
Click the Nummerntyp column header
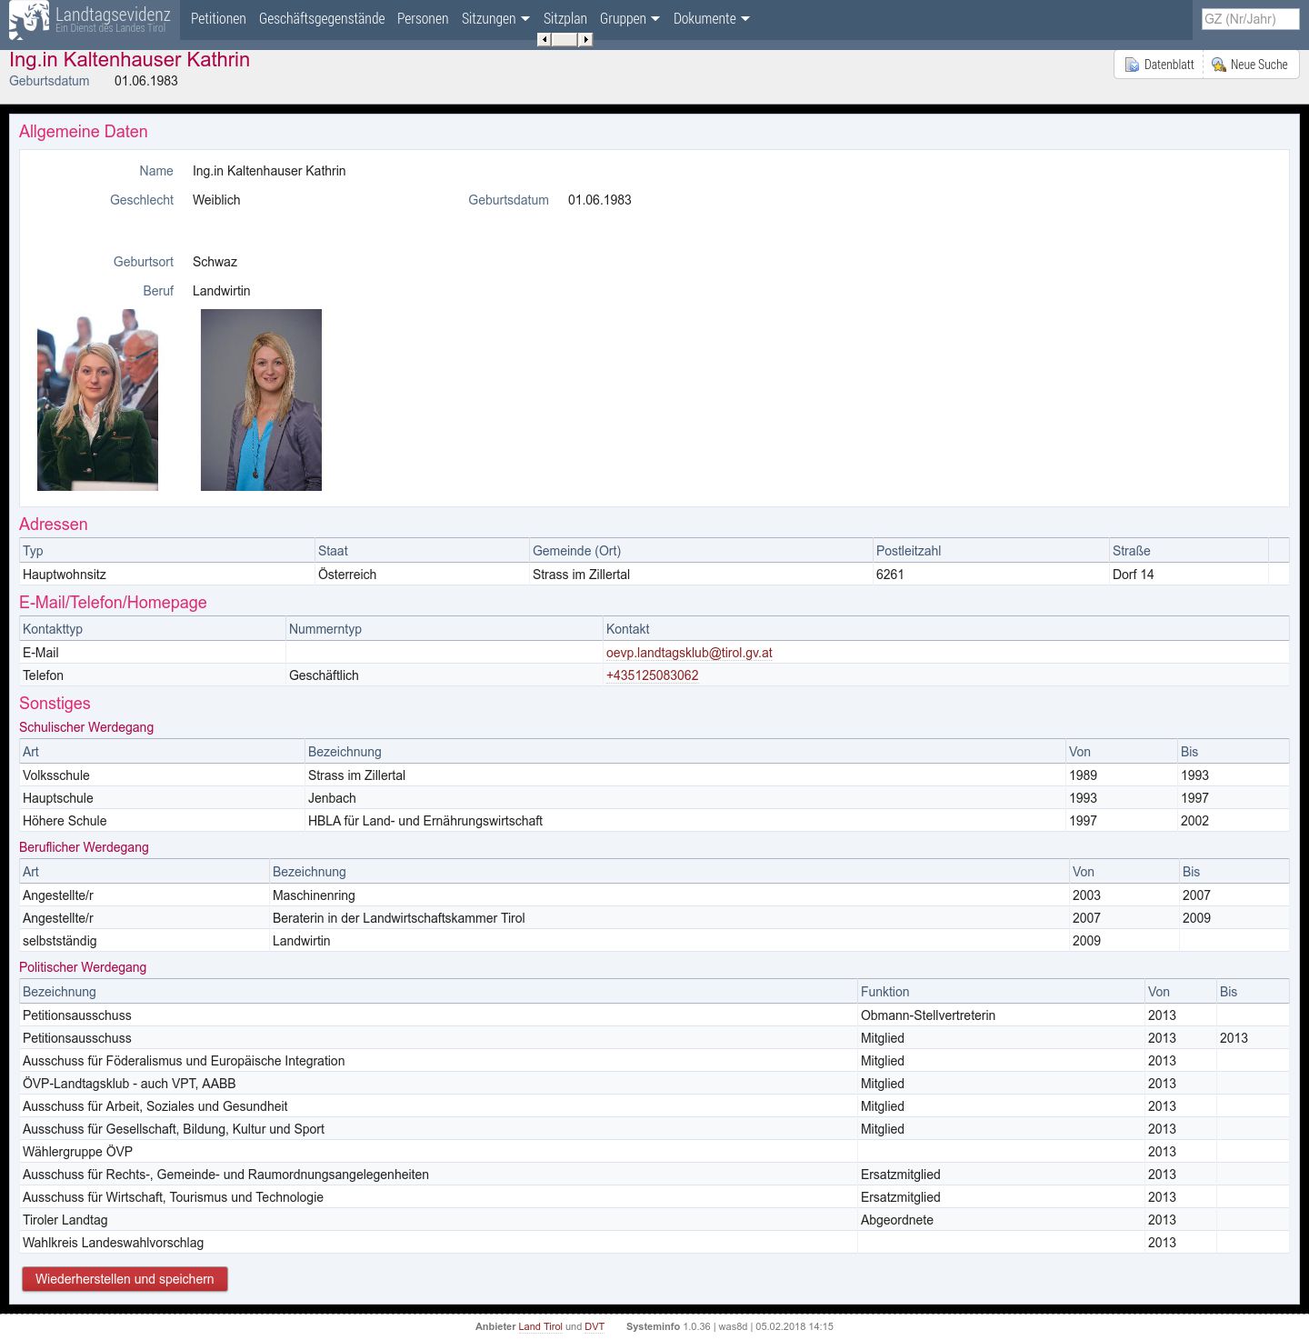pos(444,629)
